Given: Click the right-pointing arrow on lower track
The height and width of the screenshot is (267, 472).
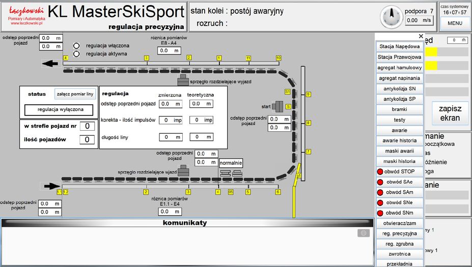Looking at the screenshot, I should click(51, 186).
